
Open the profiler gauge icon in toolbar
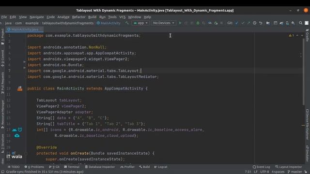coord(210,23)
